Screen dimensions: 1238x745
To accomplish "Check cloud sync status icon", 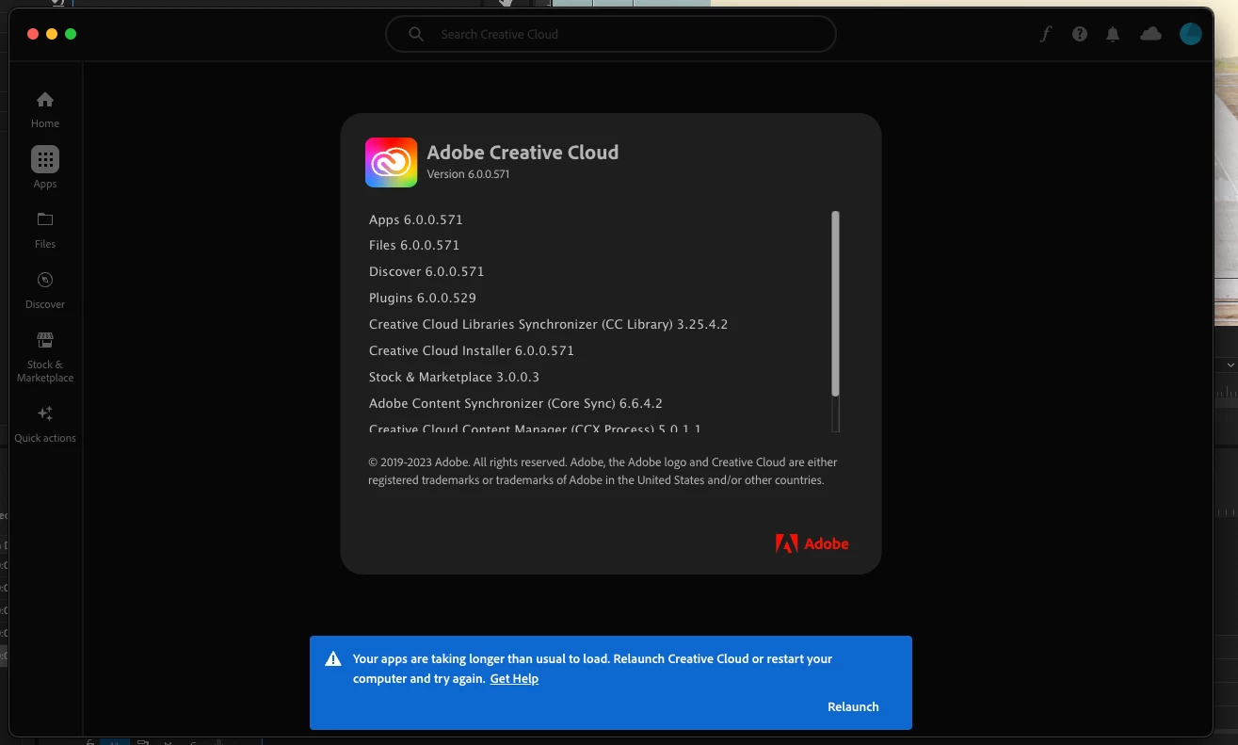I will tap(1150, 34).
